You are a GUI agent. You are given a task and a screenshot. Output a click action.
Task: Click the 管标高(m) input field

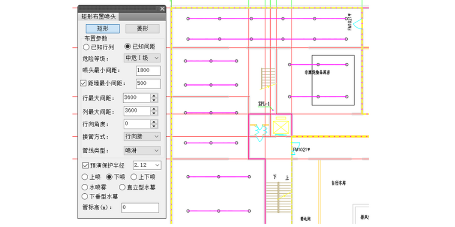[140, 208]
